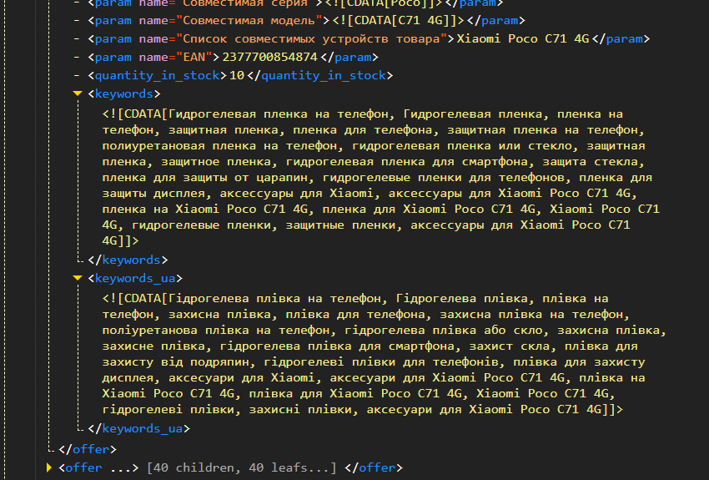The height and width of the screenshot is (480, 709).
Task: Click the Russian keywords CDATA text block
Action: coord(380,177)
